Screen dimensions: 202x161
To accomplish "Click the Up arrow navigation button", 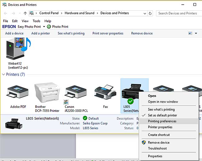I will [x=25, y=13].
